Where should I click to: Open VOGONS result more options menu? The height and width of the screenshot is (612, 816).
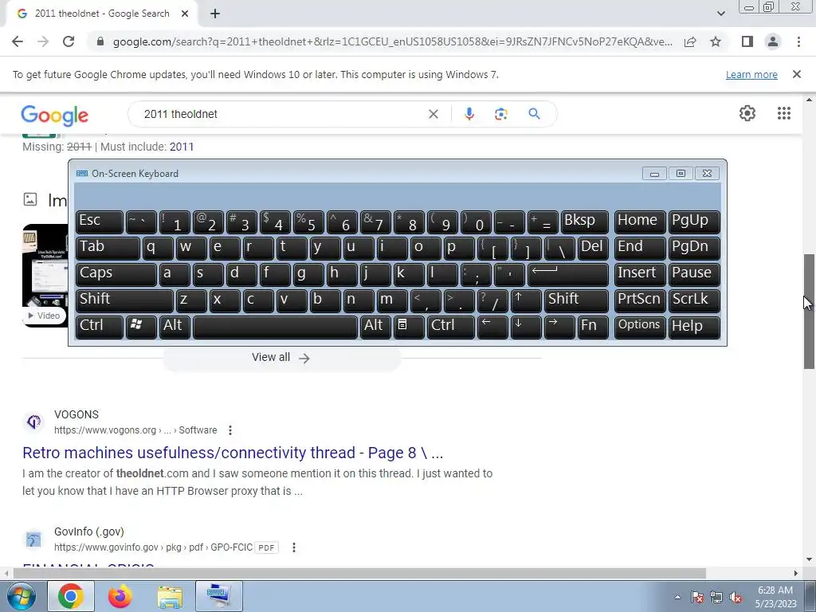230,430
